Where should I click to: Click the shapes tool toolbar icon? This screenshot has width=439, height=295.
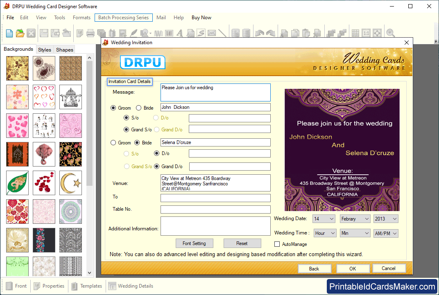145,33
